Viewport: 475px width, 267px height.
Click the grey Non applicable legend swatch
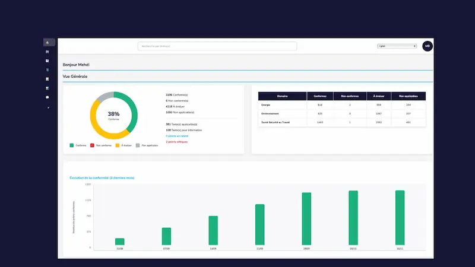pyautogui.click(x=138, y=145)
